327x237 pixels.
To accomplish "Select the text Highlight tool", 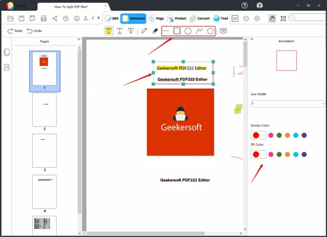I will coord(108,31).
